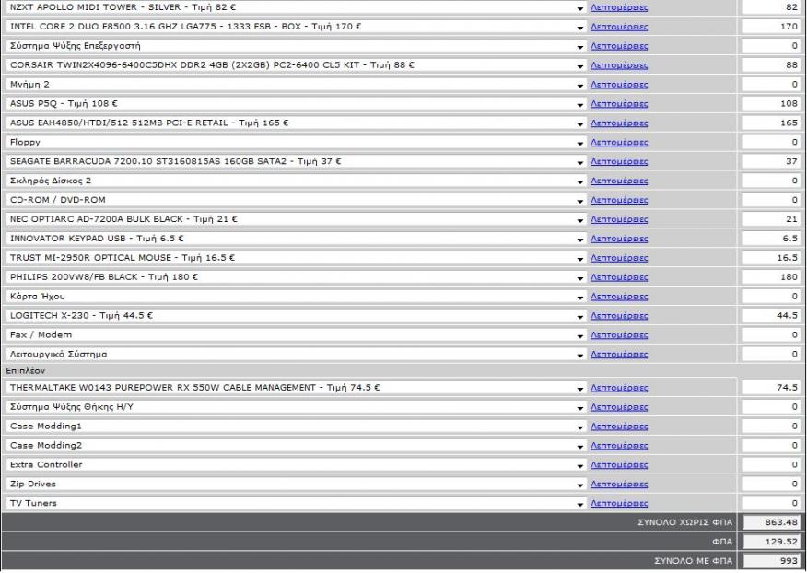807x573 pixels.
Task: Open Λεπτομέρειες link for Trust optical mouse
Action: (x=619, y=258)
